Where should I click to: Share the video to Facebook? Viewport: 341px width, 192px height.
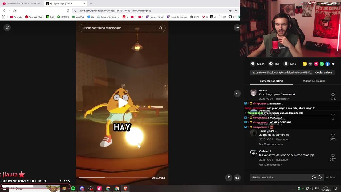tap(327, 64)
